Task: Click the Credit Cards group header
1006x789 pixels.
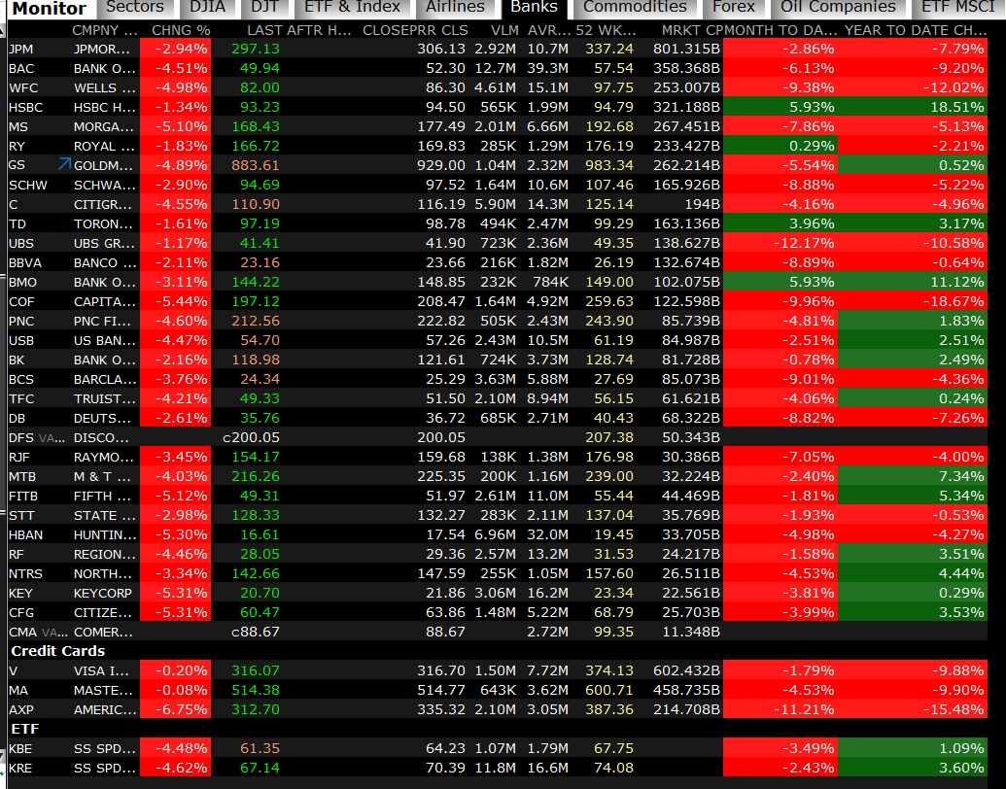Action: point(57,651)
